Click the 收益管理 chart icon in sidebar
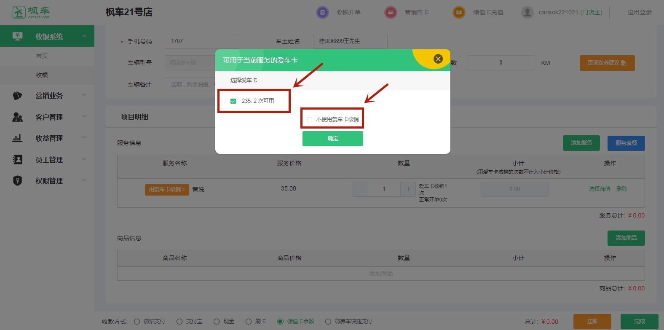This screenshot has width=664, height=330. pos(17,138)
